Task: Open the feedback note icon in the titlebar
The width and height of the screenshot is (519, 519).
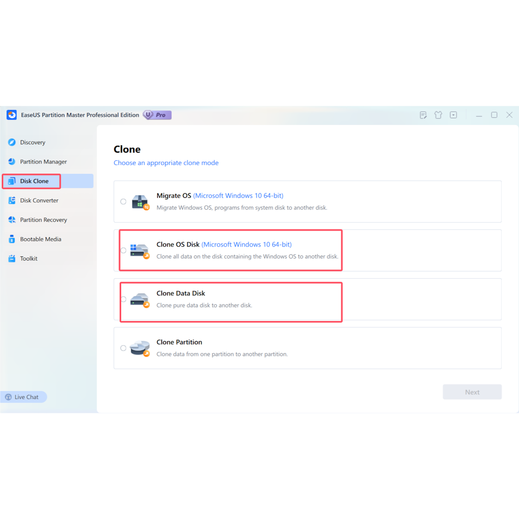Action: pos(424,115)
